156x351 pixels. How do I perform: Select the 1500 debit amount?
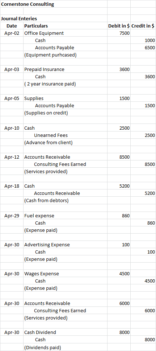pyautogui.click(x=125, y=98)
